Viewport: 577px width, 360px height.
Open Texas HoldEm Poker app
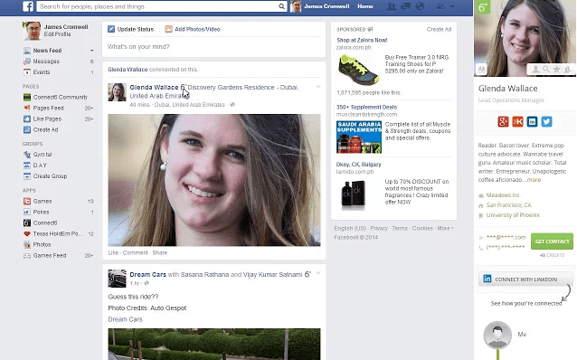pos(58,233)
